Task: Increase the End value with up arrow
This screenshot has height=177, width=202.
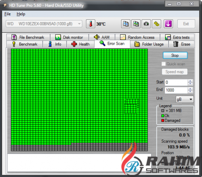Action: (x=190, y=89)
